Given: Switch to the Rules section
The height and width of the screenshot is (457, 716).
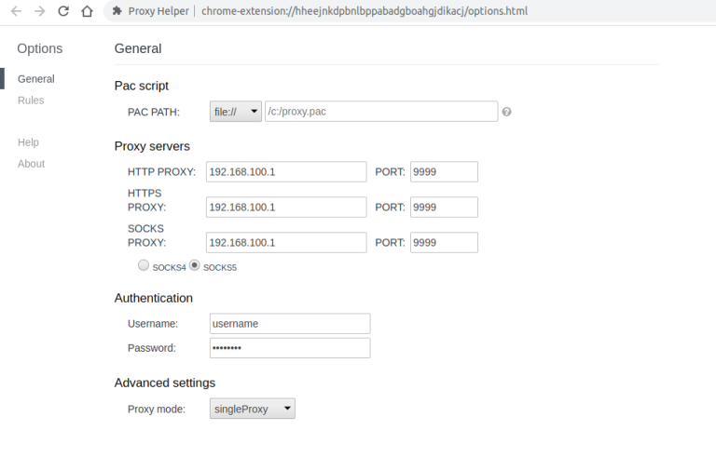Looking at the screenshot, I should [31, 101].
